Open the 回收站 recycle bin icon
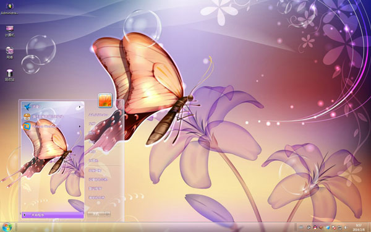 (x=10, y=75)
